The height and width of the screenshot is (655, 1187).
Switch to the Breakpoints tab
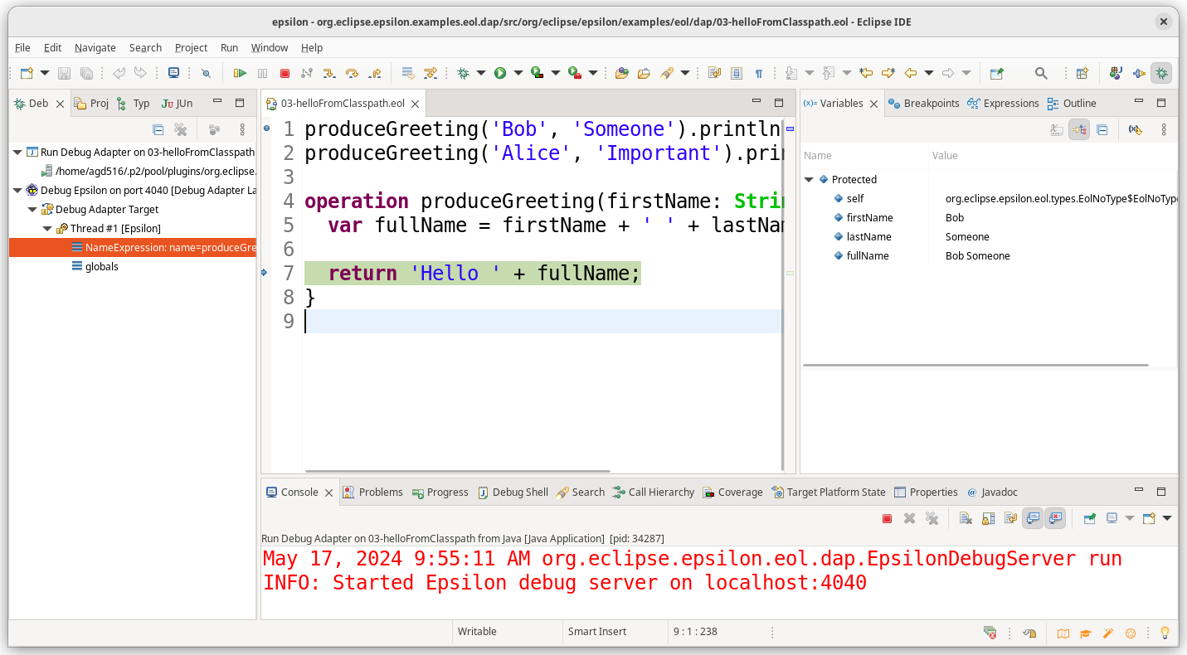(x=923, y=104)
